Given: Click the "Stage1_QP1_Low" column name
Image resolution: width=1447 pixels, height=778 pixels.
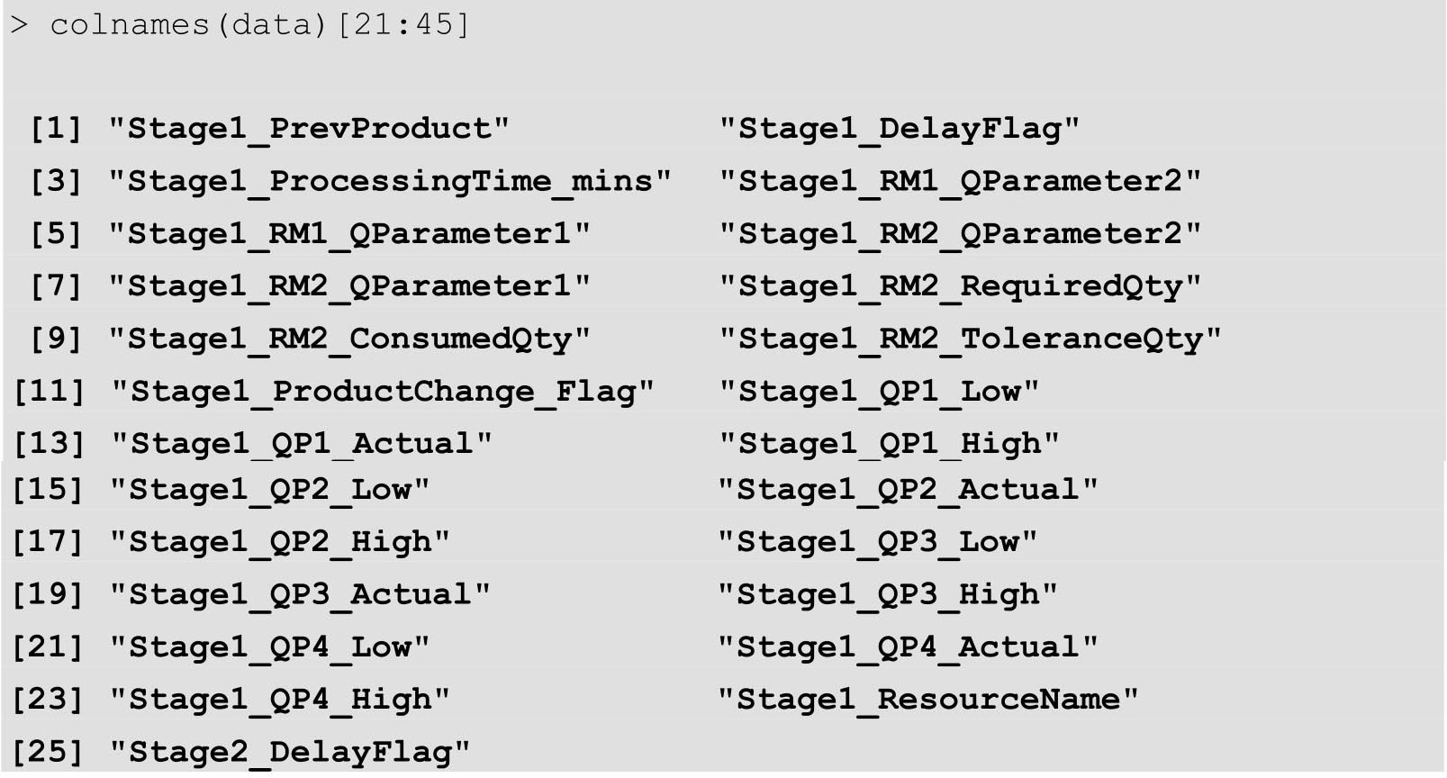Looking at the screenshot, I should coord(879,392).
